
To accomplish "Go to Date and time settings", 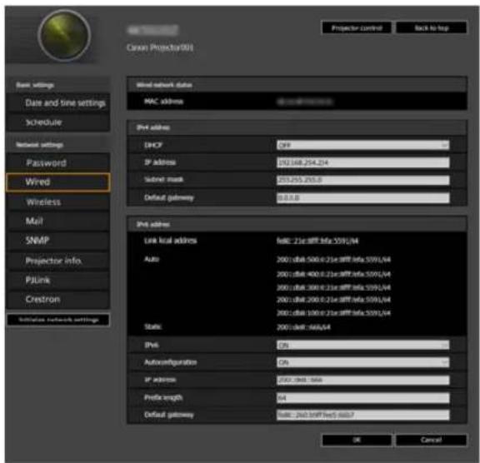I will point(57,103).
